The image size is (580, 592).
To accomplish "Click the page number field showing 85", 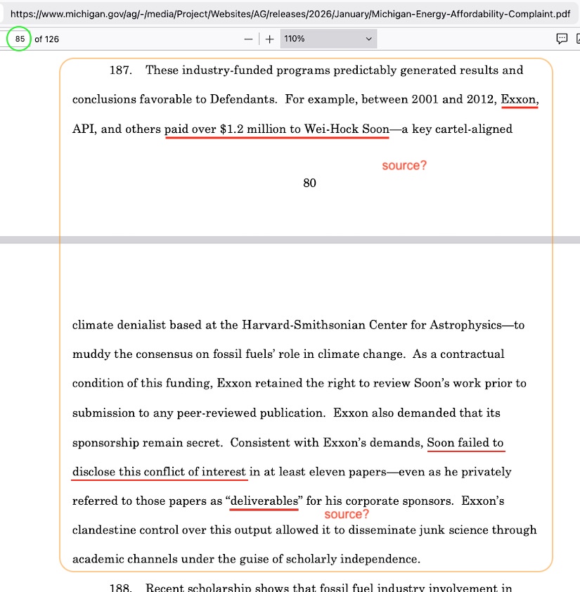I will [x=20, y=39].
